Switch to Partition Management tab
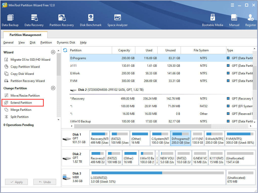 (x=25, y=35)
